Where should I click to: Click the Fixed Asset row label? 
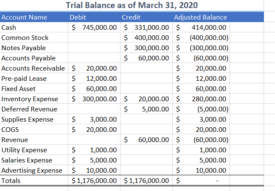pos(34,88)
